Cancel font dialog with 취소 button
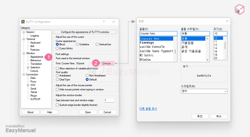The image size is (250, 137). (x=219, y=116)
